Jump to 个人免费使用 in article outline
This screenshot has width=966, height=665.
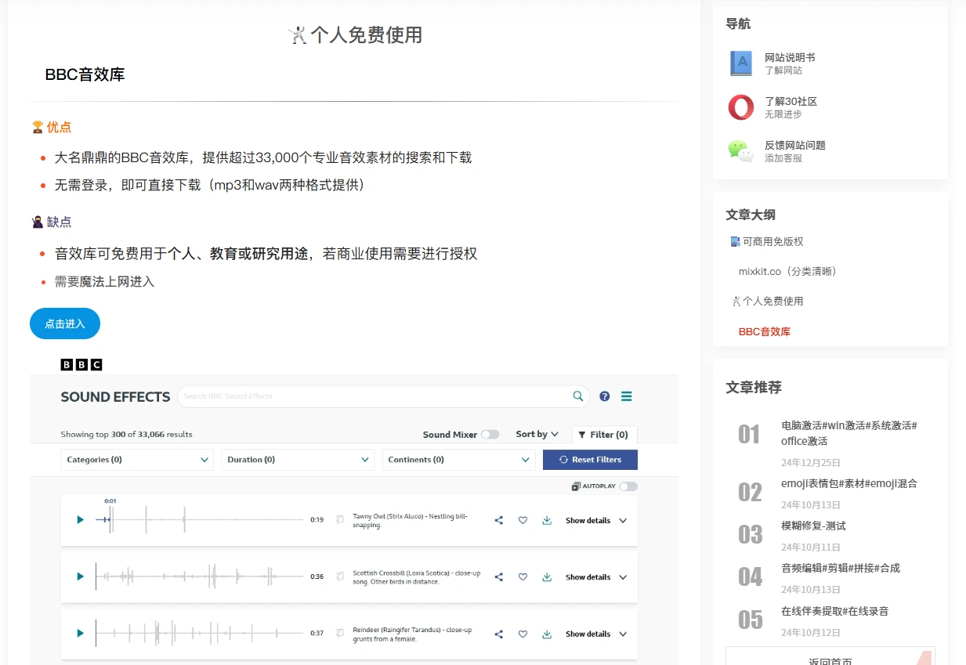[767, 302]
